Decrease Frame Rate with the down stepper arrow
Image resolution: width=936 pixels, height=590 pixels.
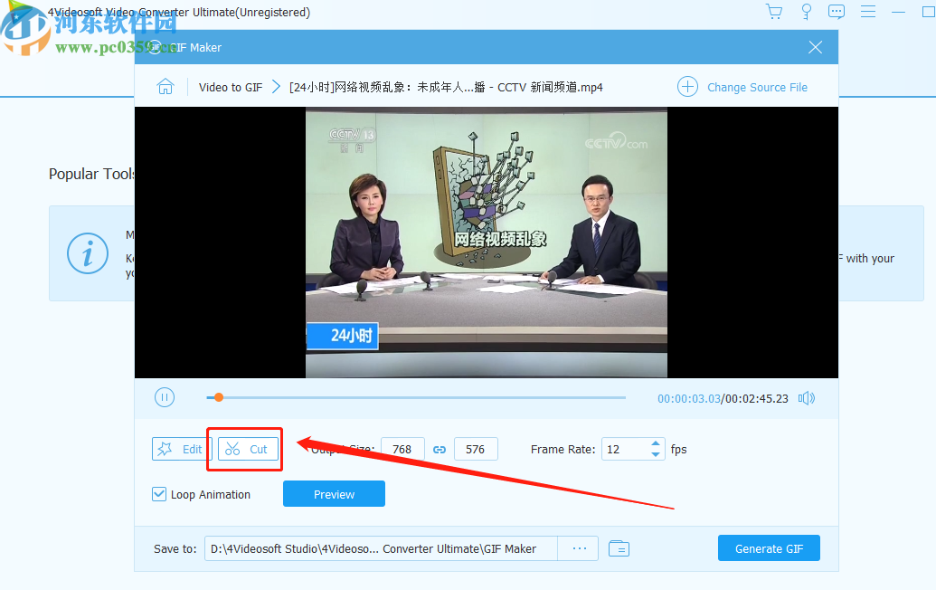[x=656, y=455]
